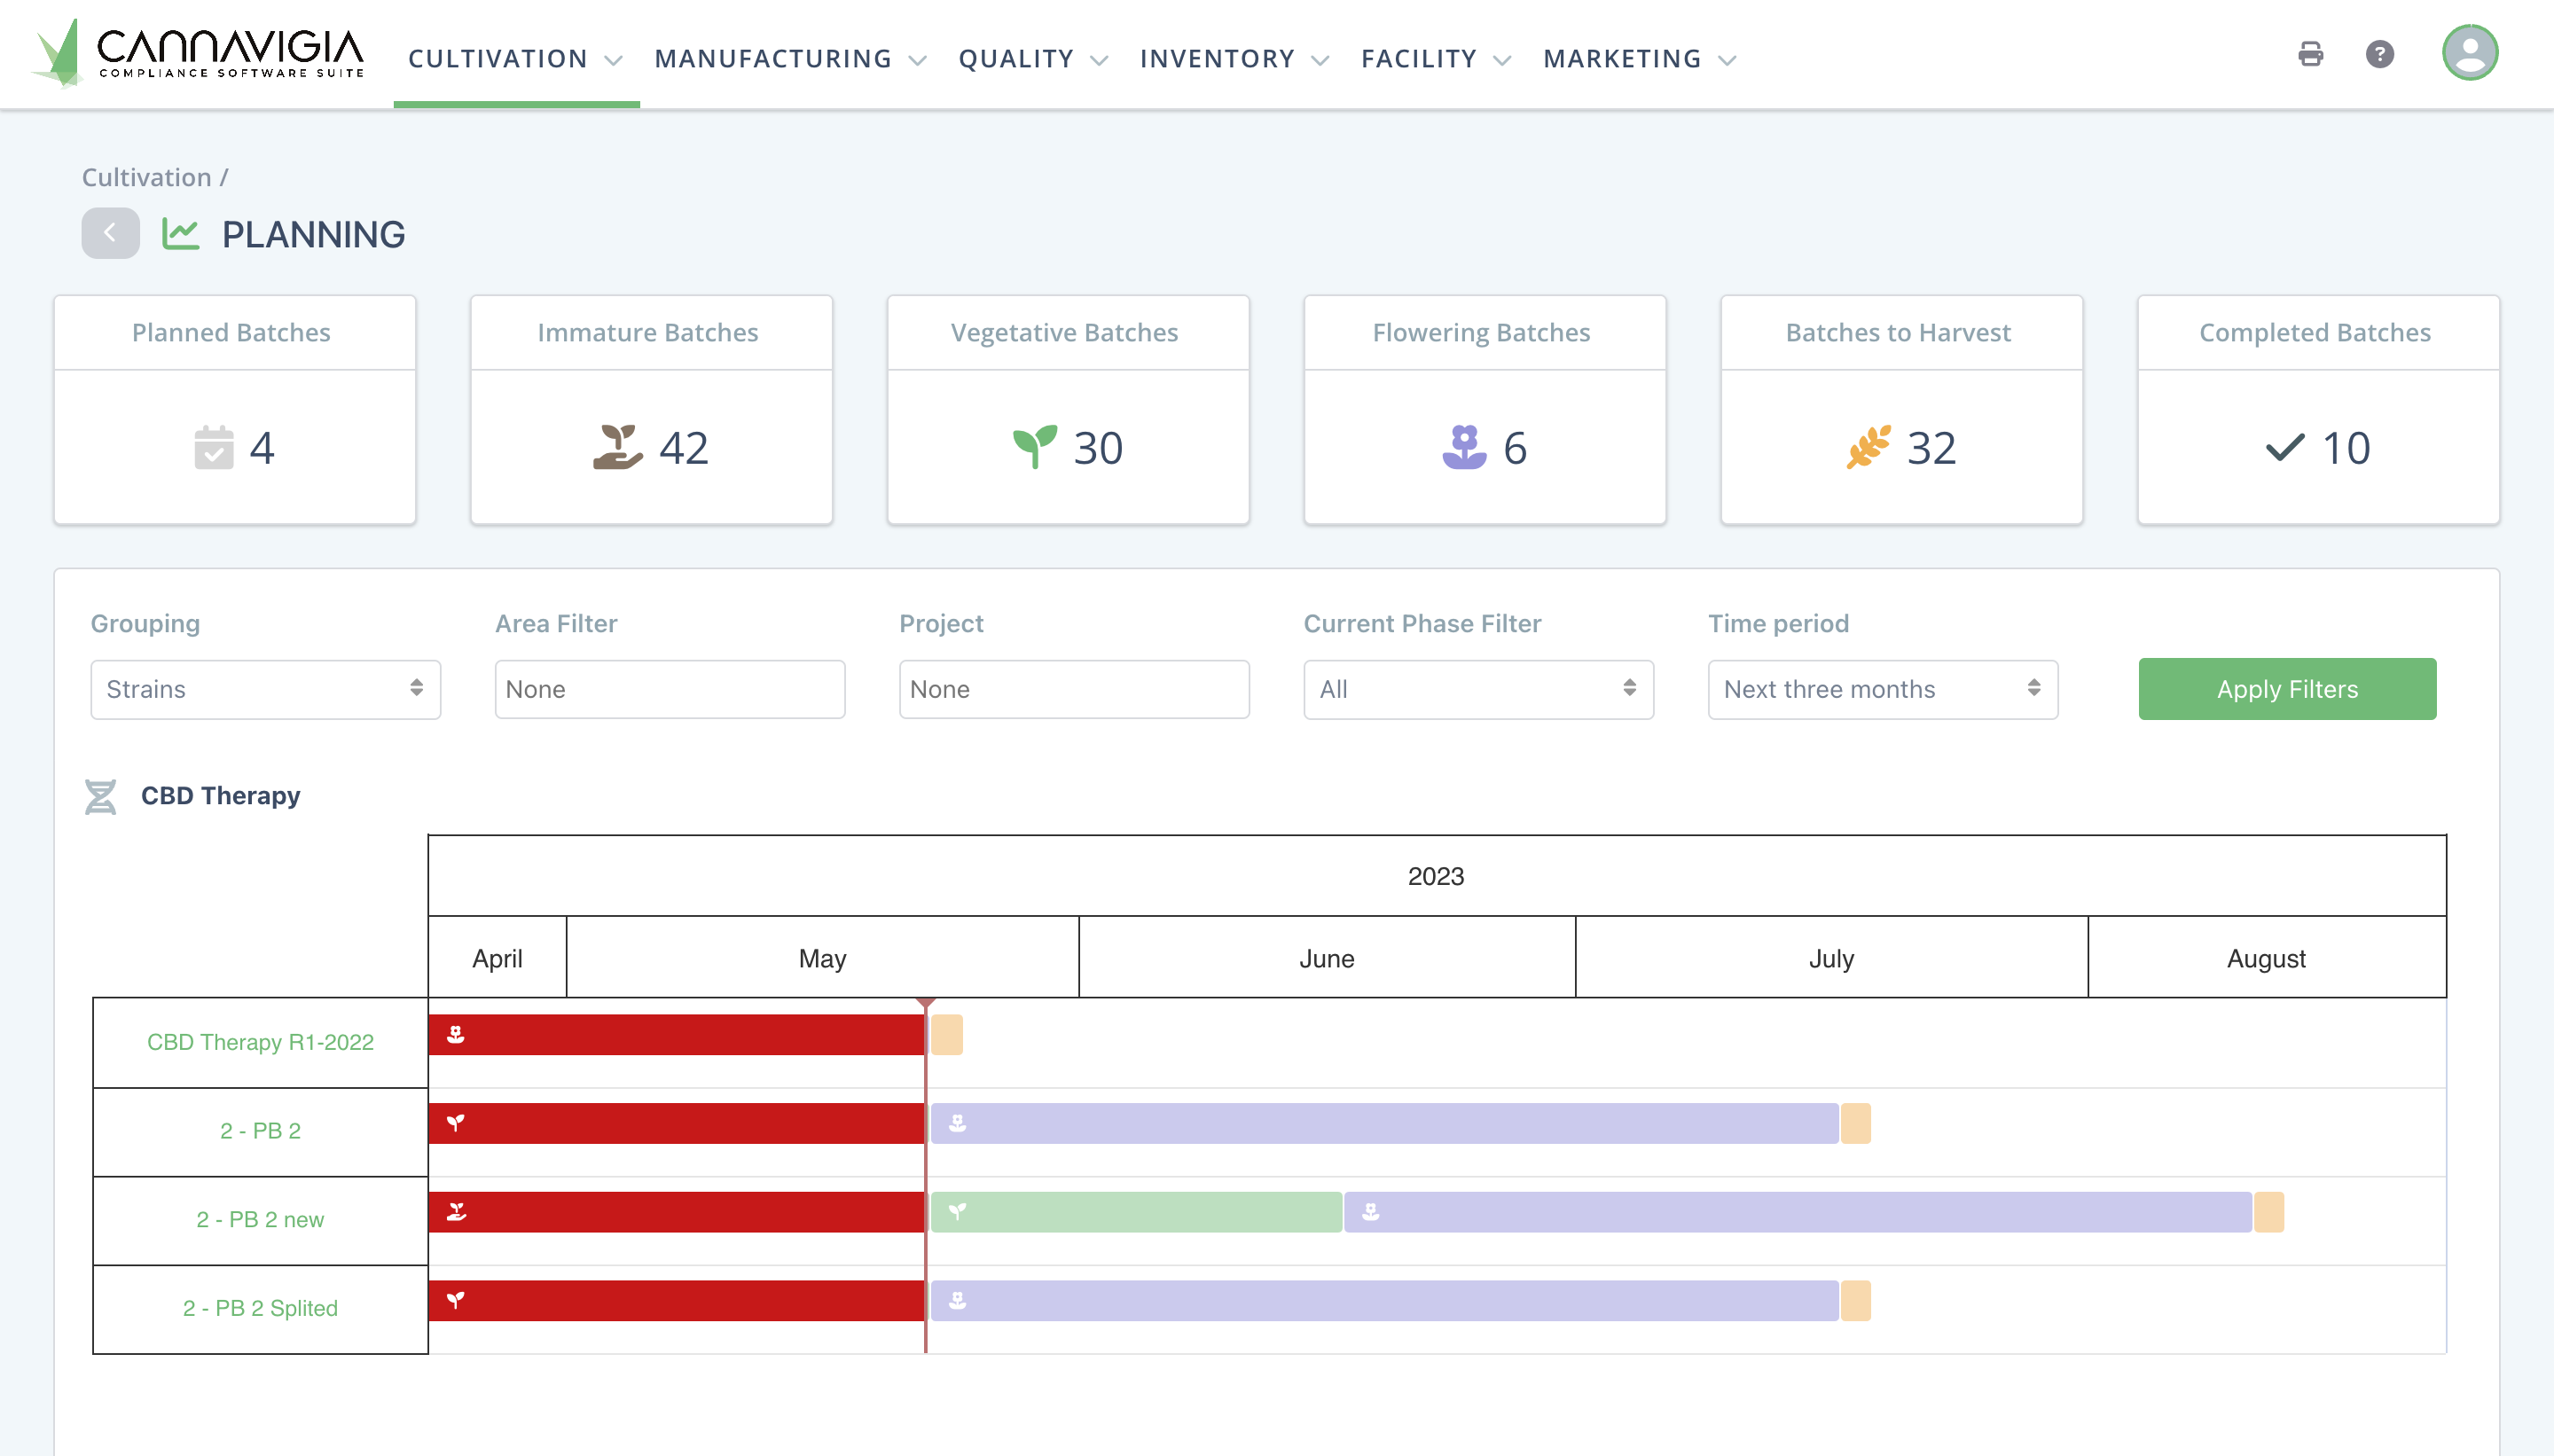
Task: Click the CBD Therapy DNA strain icon
Action: (x=101, y=796)
